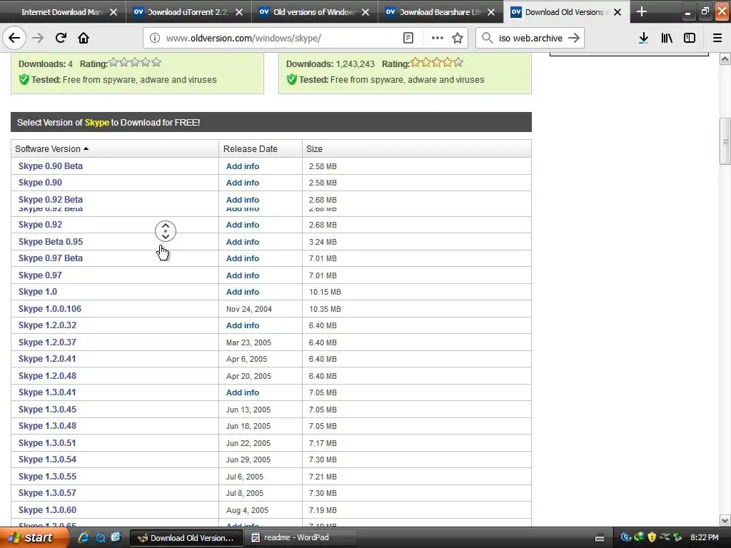Open Skype 1.2.0.48 link
This screenshot has height=548, width=731.
coord(47,376)
